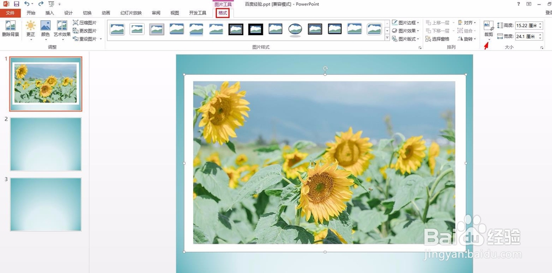The height and width of the screenshot is (273, 552).
Task: Apply the thirteenth picture style, second from last
Action: click(354, 29)
